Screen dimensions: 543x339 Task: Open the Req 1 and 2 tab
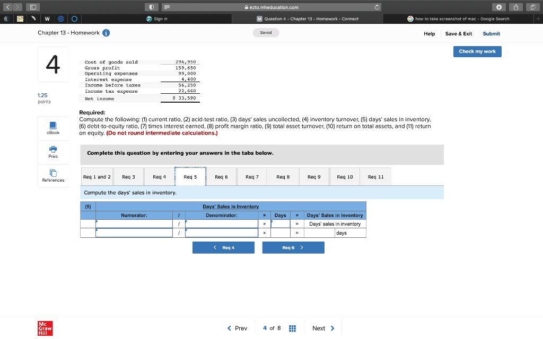[97, 177]
